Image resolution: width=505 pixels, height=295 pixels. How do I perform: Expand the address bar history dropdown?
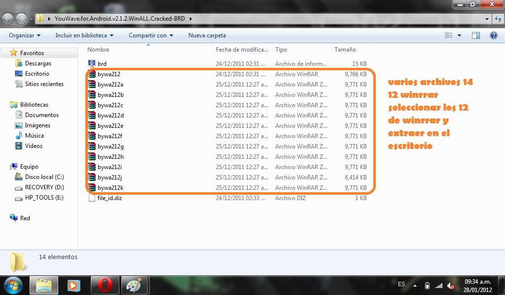[x=487, y=19]
